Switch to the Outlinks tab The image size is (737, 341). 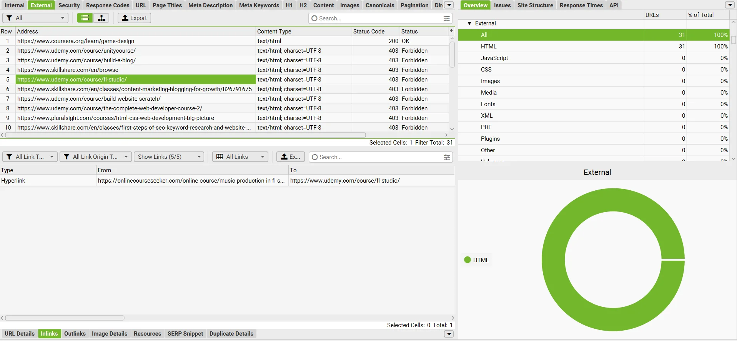pyautogui.click(x=75, y=334)
